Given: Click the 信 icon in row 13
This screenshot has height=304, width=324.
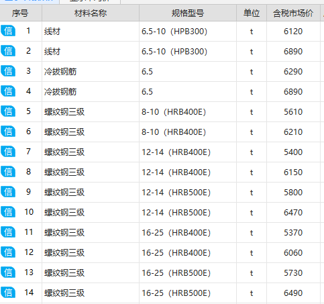Looking at the screenshot, I should click(8, 272).
